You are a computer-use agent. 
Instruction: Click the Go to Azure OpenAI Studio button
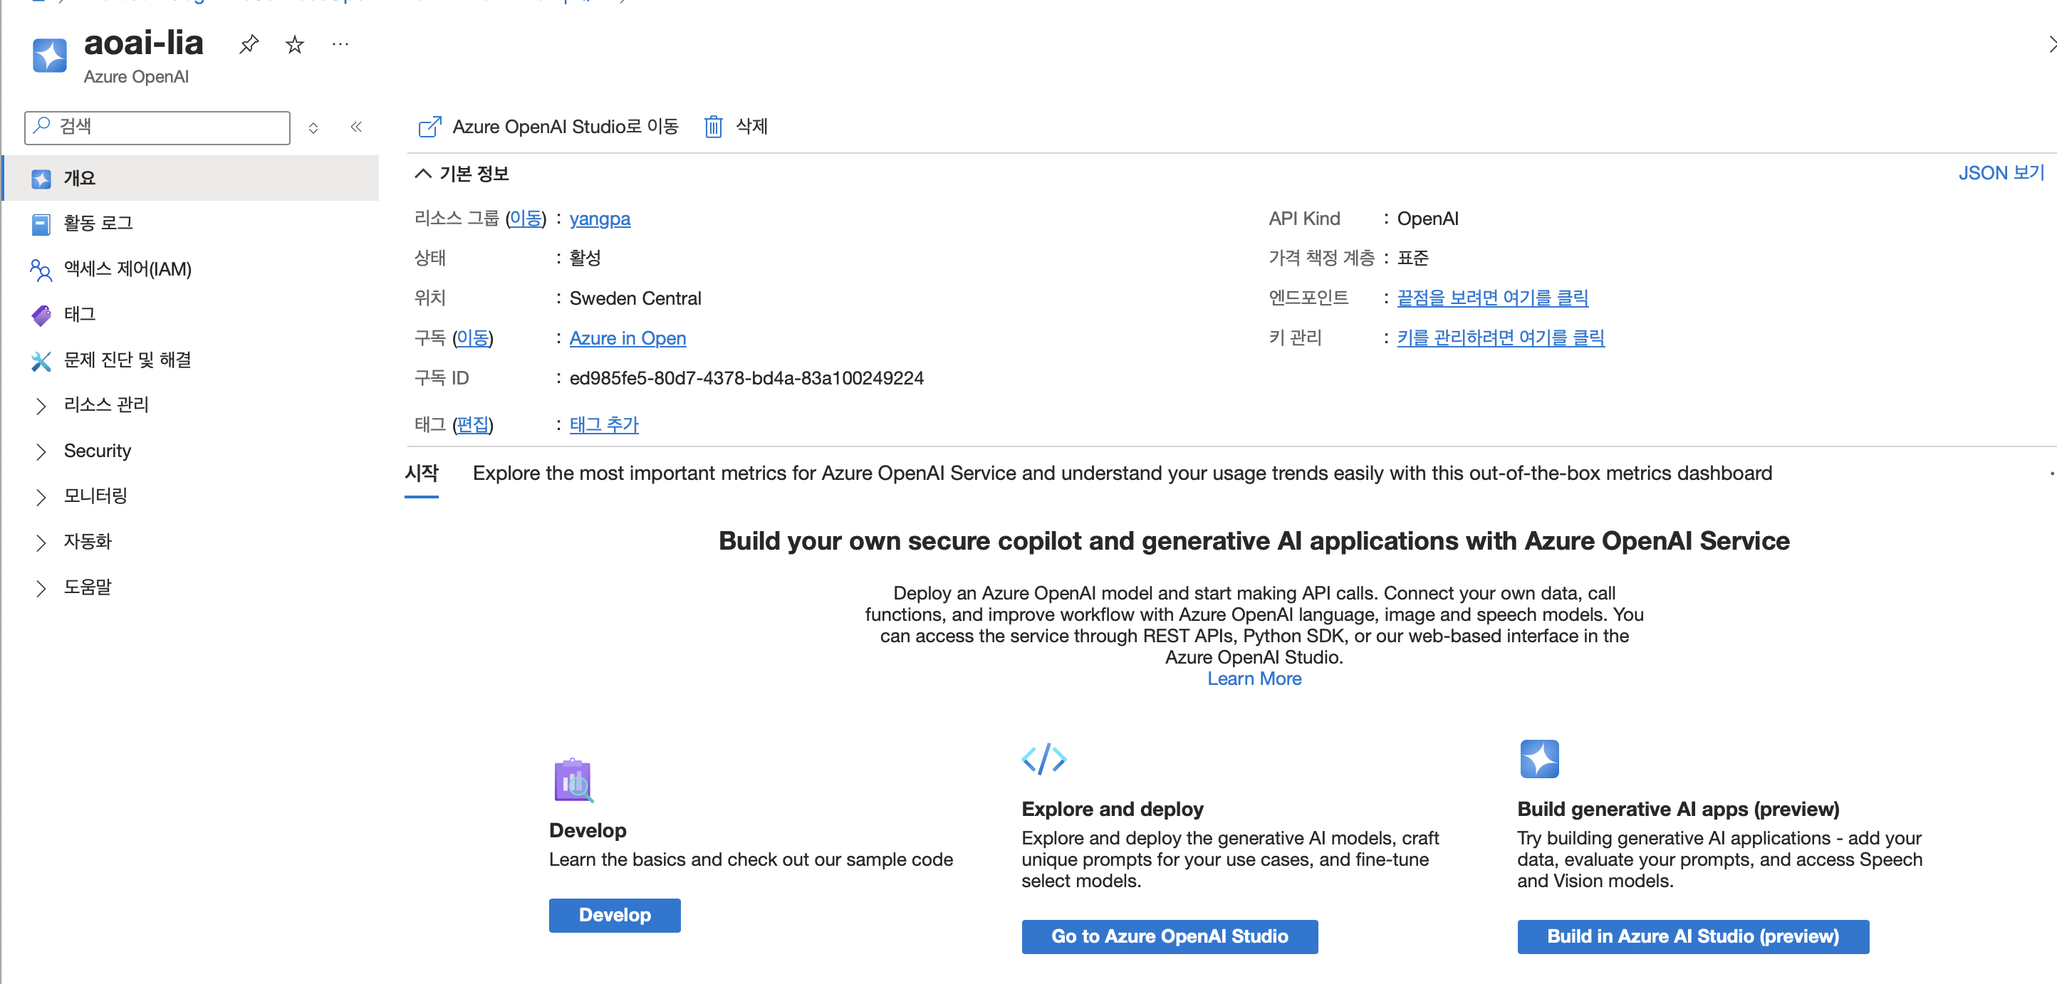tap(1169, 936)
